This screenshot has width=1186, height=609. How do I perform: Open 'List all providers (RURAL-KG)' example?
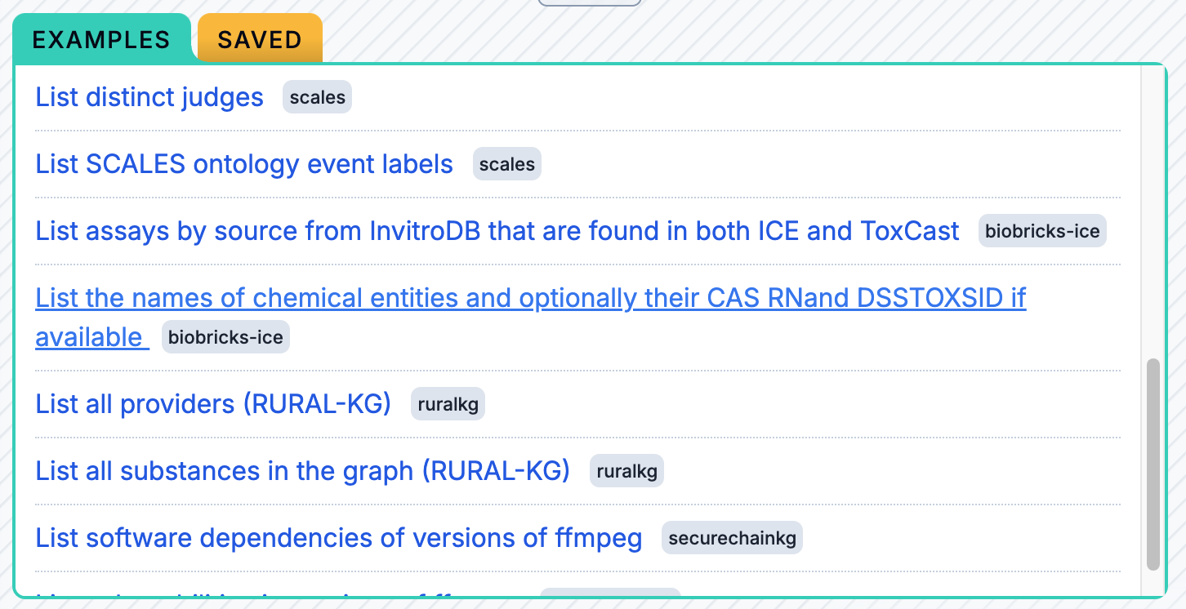(213, 404)
